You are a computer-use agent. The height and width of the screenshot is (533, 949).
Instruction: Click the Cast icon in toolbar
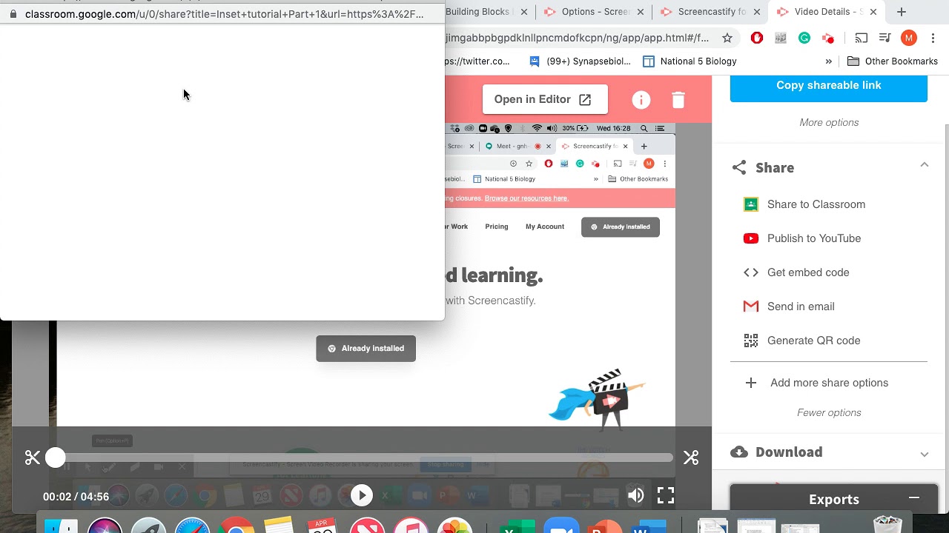861,38
